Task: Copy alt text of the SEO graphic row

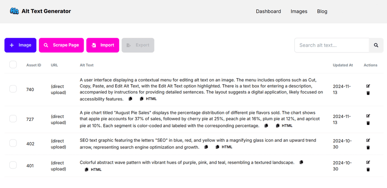Action: (206, 147)
